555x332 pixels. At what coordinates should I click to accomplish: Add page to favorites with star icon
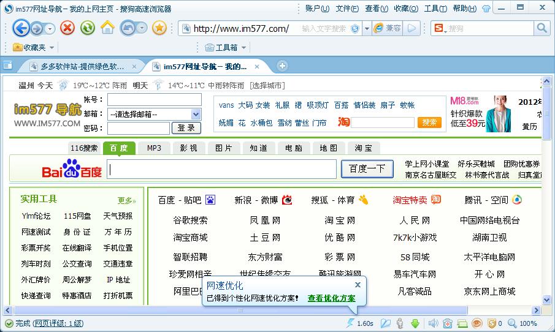[159, 28]
